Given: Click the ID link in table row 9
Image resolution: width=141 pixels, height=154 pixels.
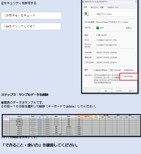Looking at the screenshot, I should 40,134.
